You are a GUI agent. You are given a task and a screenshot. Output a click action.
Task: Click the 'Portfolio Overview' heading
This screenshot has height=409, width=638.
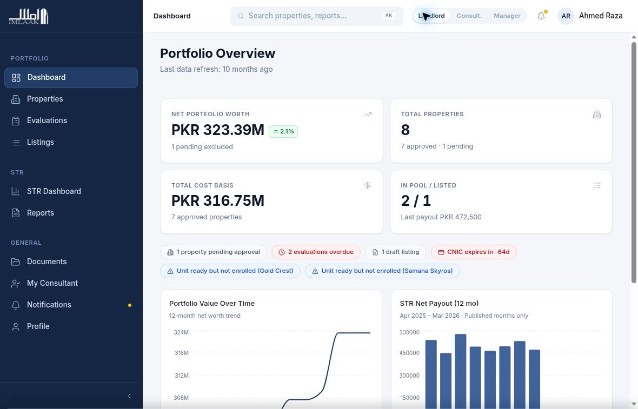click(x=218, y=53)
